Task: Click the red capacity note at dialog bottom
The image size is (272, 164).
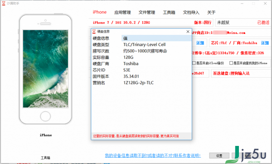Action: [136, 136]
